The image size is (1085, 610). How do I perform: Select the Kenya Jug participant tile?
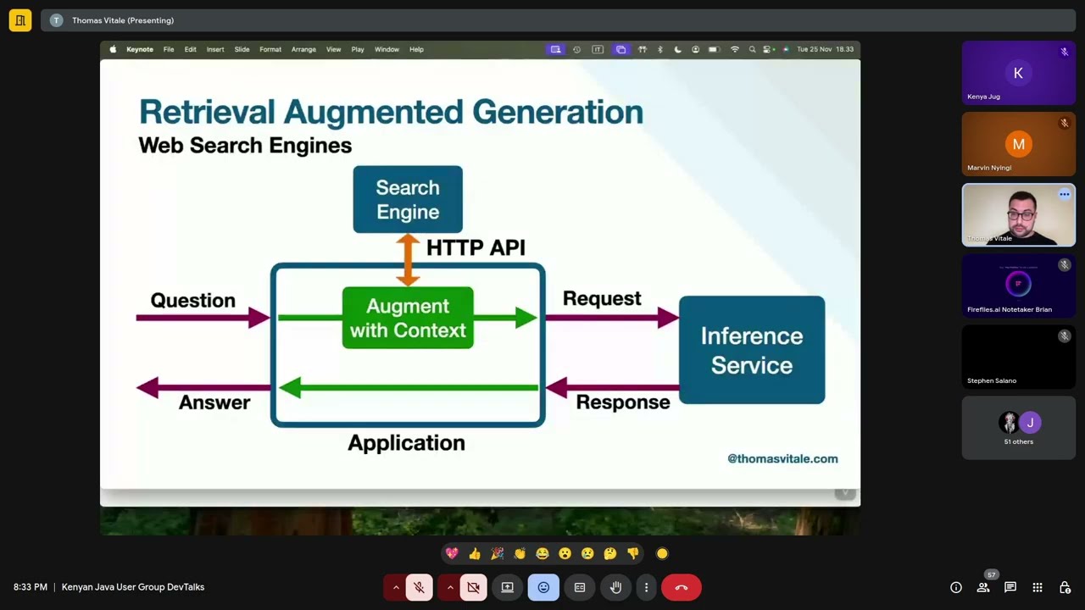pos(1018,73)
